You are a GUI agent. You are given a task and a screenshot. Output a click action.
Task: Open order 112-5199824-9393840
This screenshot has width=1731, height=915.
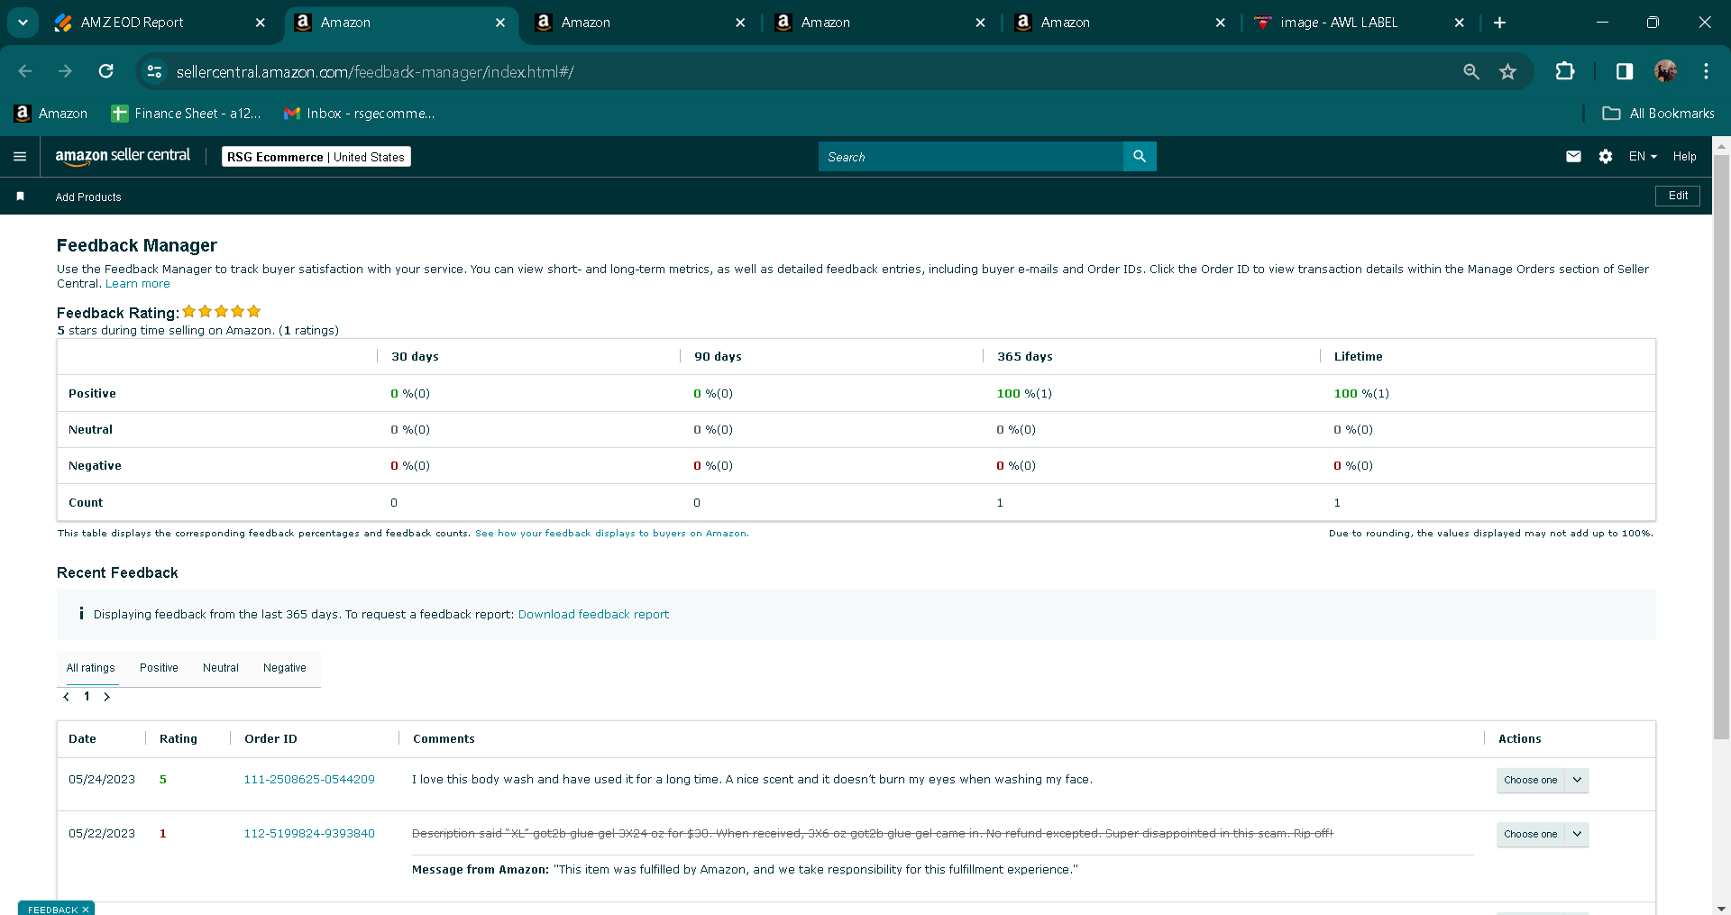[x=309, y=834]
